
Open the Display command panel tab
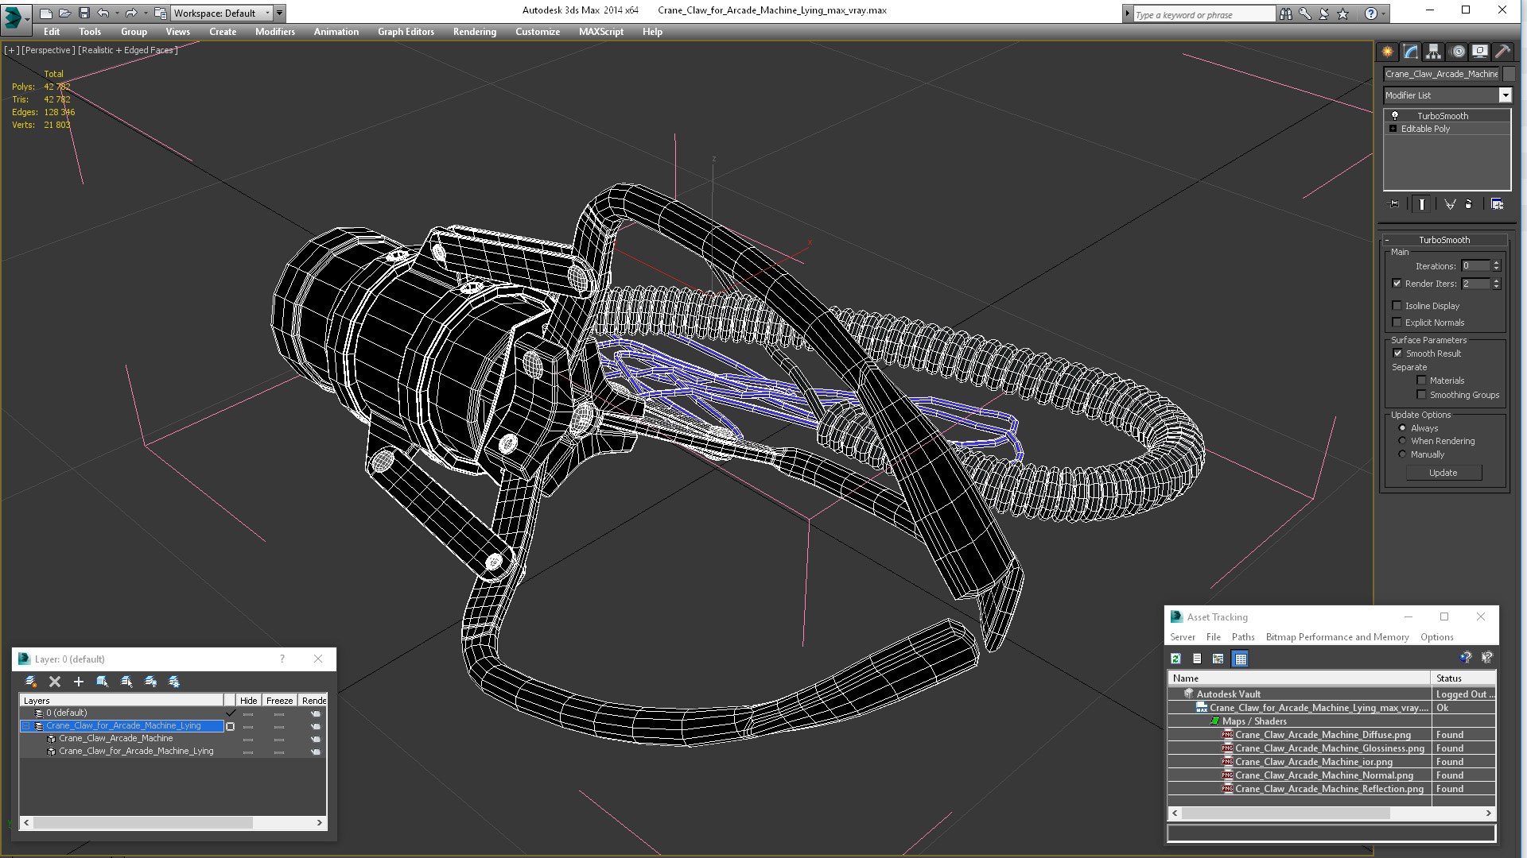[x=1479, y=52]
